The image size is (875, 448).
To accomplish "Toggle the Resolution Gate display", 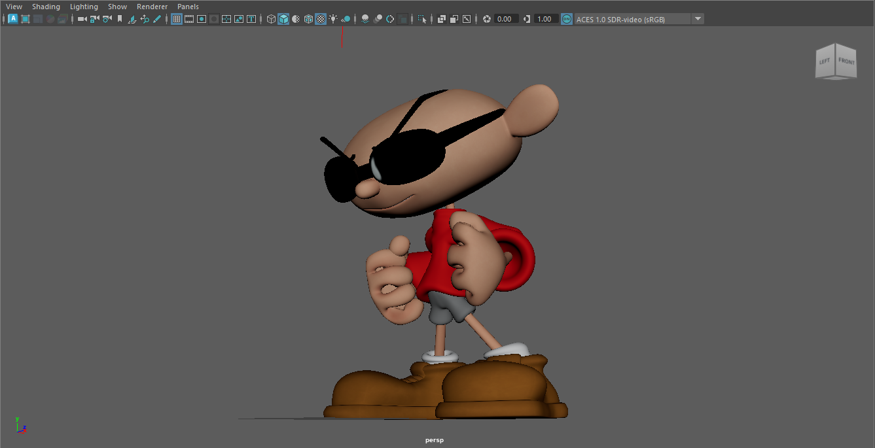I will coord(202,19).
